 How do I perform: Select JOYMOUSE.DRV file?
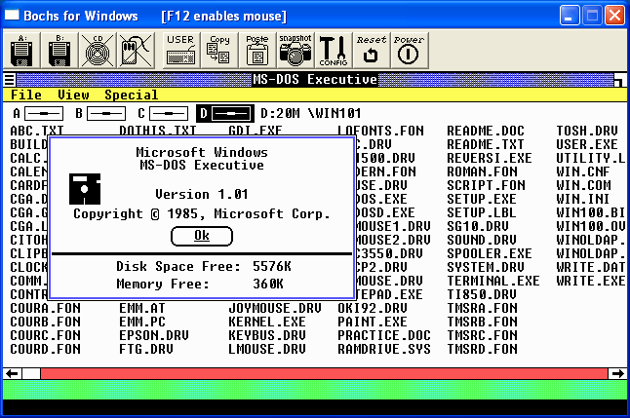(x=275, y=308)
